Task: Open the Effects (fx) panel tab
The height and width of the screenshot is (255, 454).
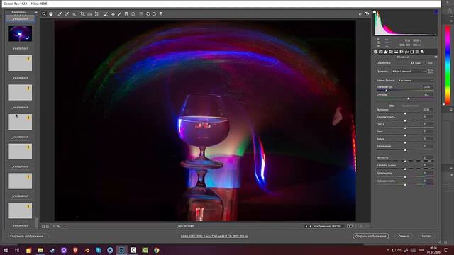Action: [406, 52]
